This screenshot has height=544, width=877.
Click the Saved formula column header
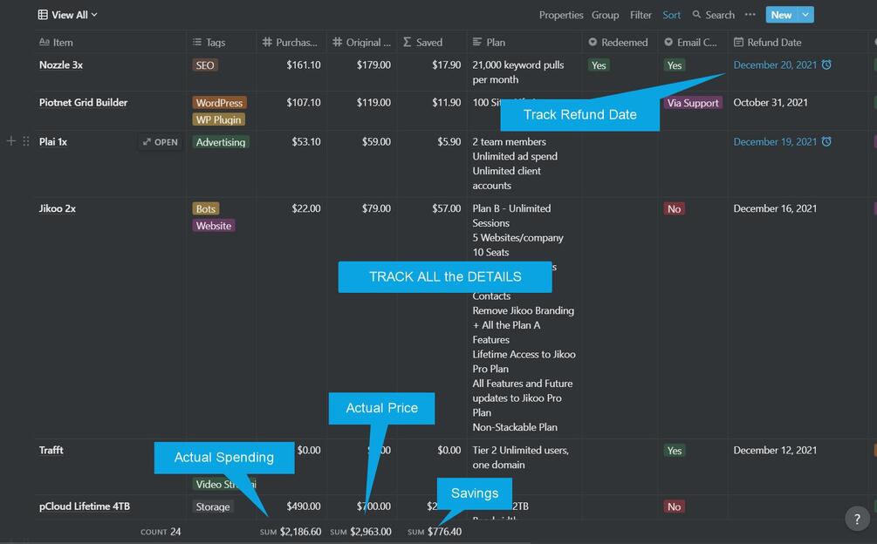pyautogui.click(x=432, y=43)
